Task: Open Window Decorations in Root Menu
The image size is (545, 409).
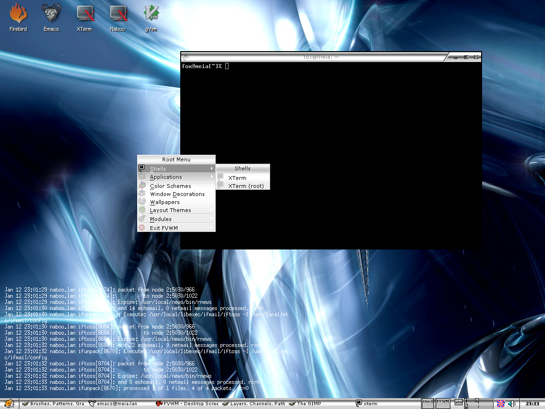Action: 176,194
